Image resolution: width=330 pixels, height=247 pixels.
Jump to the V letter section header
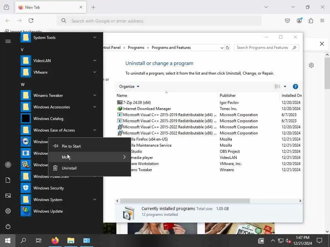(x=22, y=50)
